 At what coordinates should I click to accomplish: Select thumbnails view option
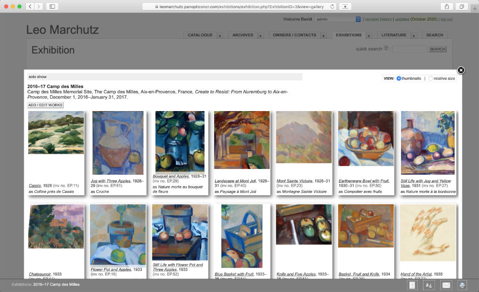(399, 79)
